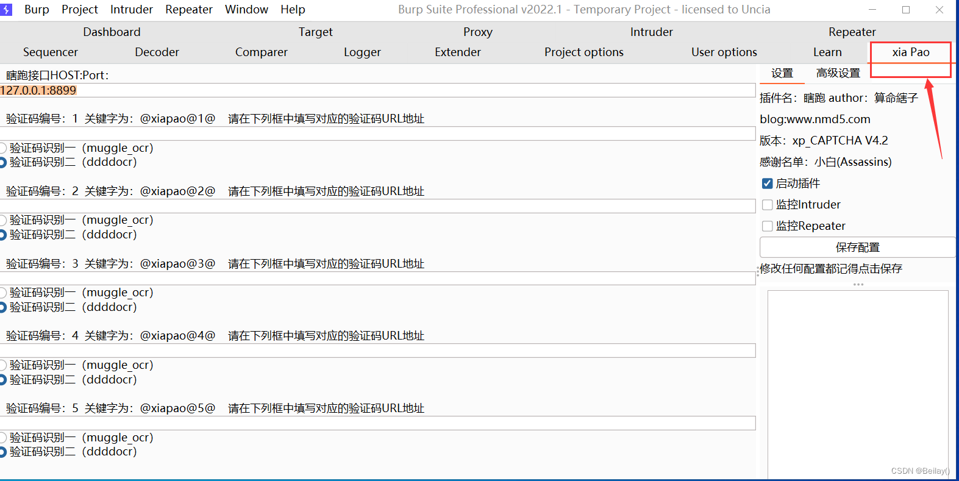Select ddddocr radio for captcha 1

point(3,162)
